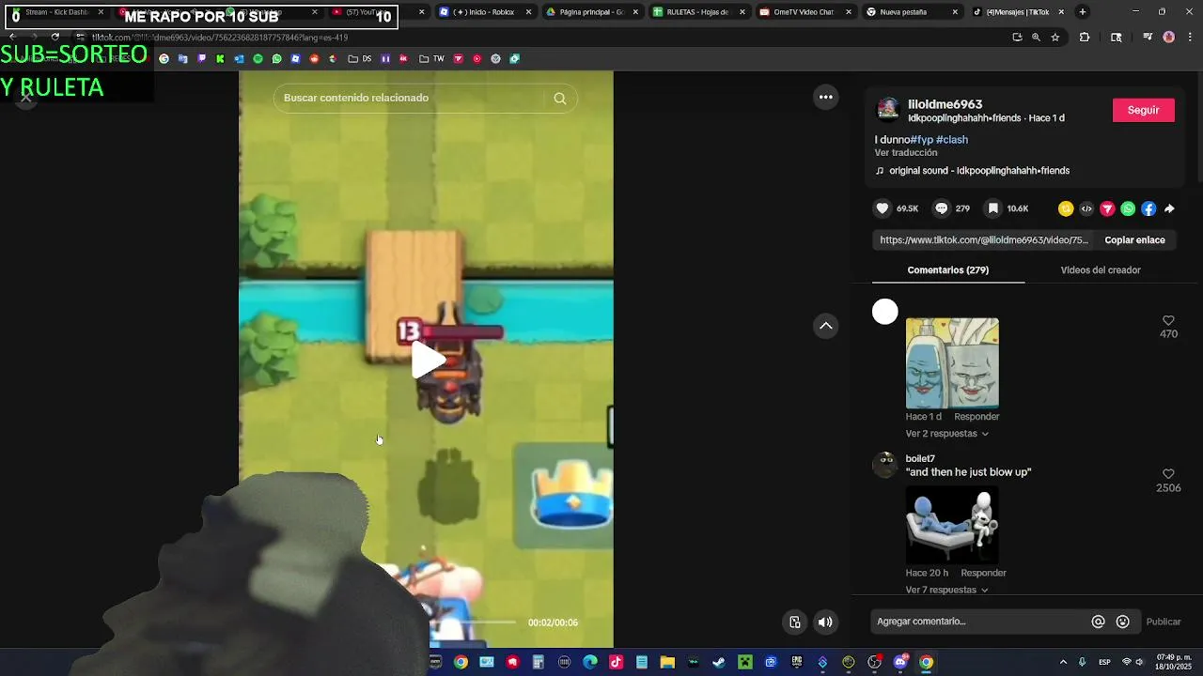Toggle the auto-scroll icon beside volume
The width and height of the screenshot is (1203, 676).
point(795,622)
